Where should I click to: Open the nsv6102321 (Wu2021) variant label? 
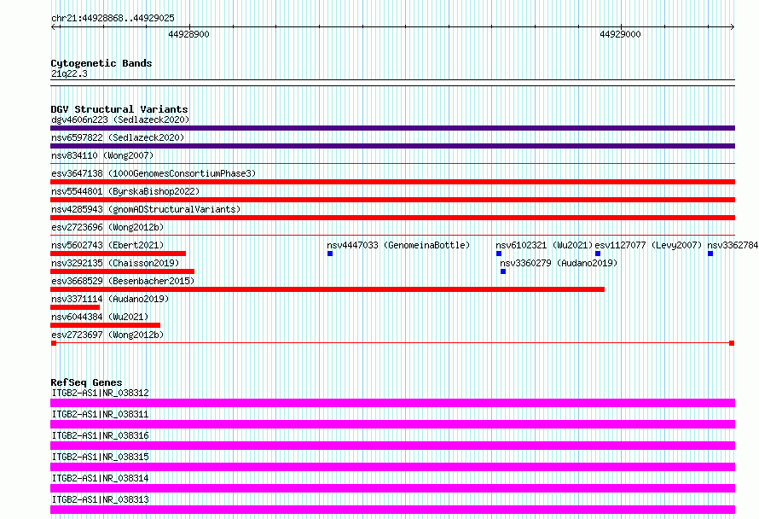coord(544,245)
